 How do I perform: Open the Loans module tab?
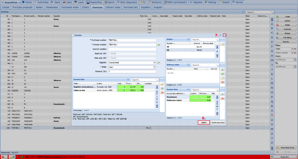pos(79,2)
